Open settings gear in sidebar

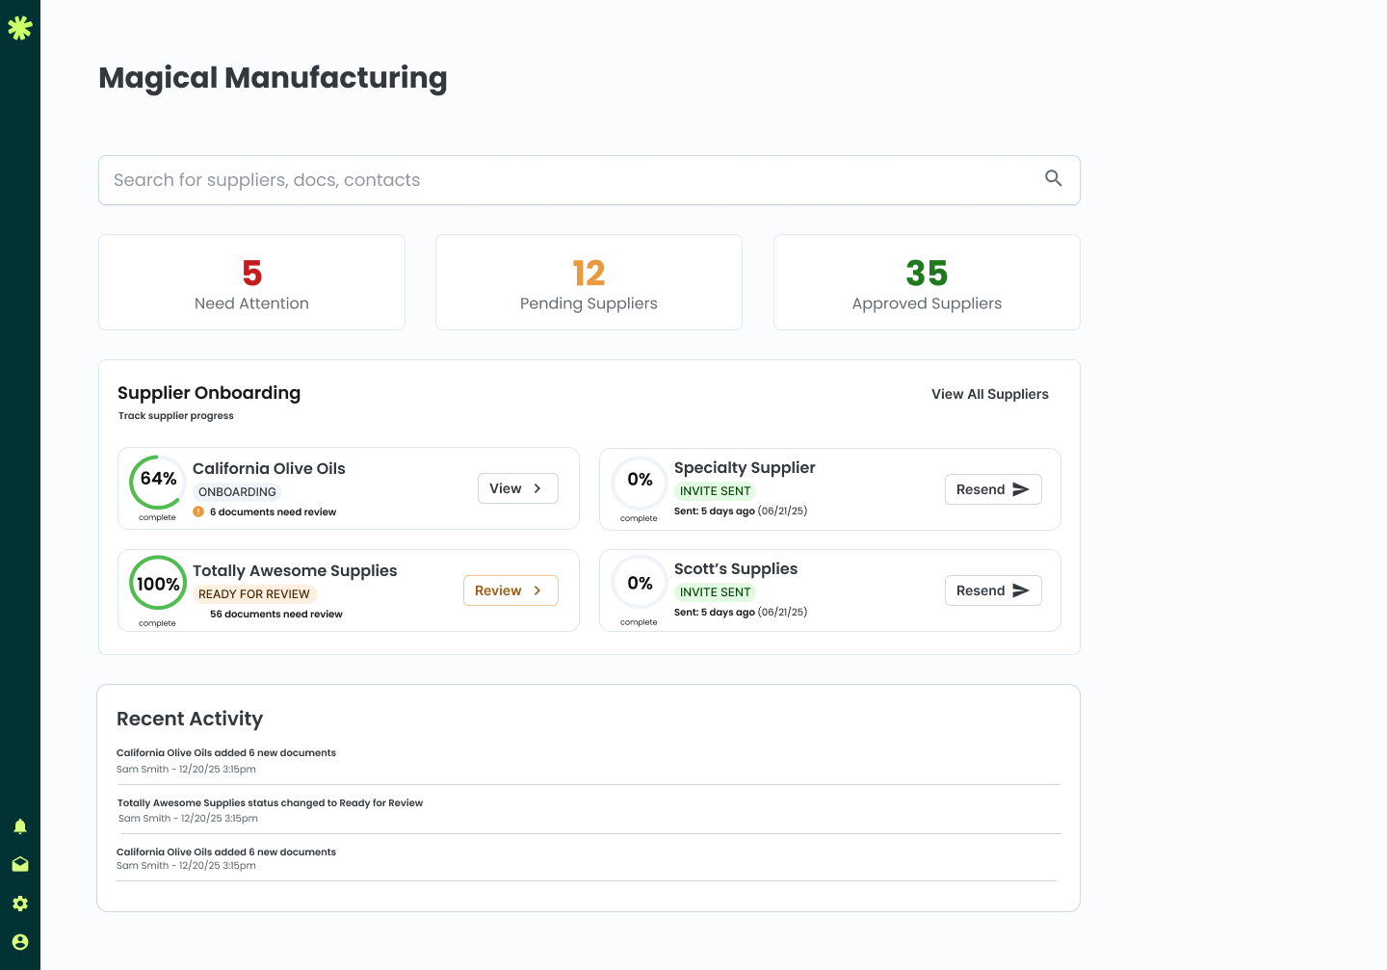point(20,904)
